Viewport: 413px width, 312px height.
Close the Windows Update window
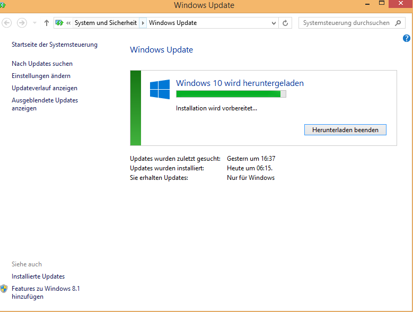401,3
